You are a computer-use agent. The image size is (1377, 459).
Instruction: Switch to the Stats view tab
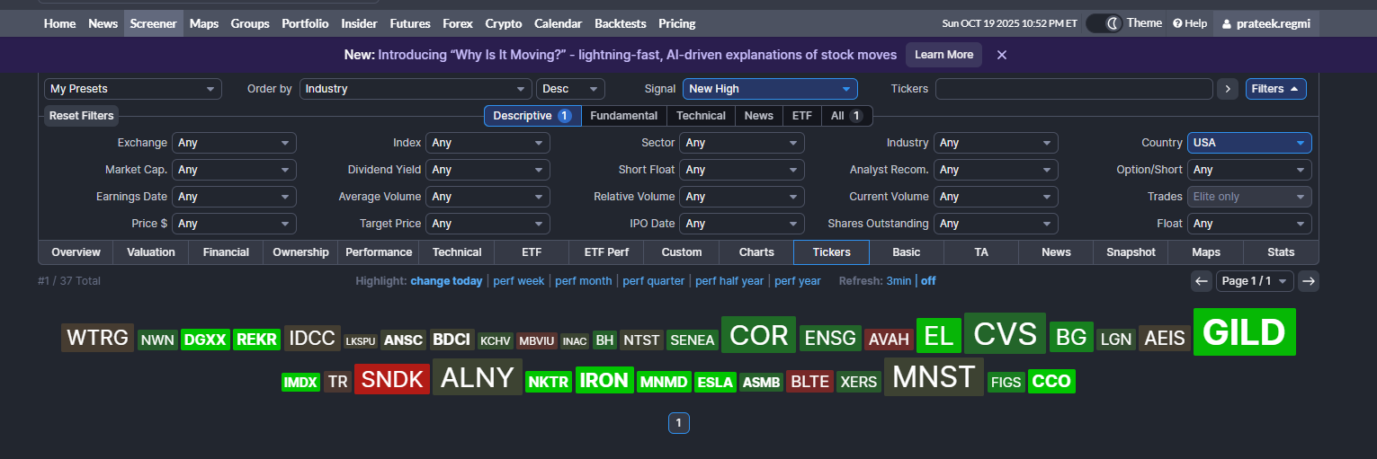click(1281, 252)
